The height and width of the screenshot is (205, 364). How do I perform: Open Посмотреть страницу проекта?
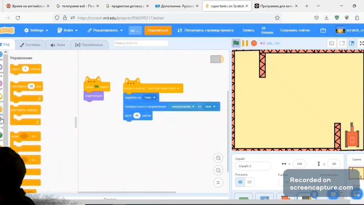[x=206, y=30]
